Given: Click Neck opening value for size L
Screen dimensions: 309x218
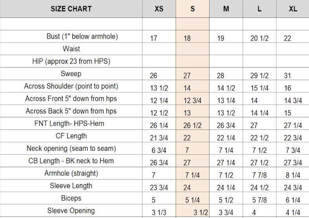Looking at the screenshot, I should [259, 151].
